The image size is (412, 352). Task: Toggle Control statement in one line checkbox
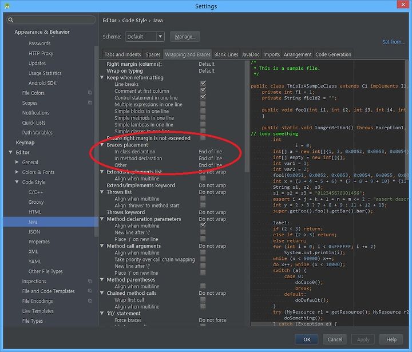coord(203,97)
